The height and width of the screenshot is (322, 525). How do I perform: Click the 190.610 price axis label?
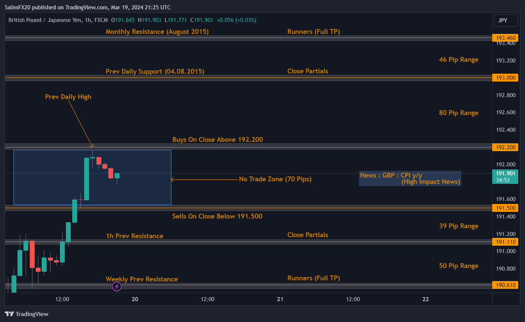click(x=506, y=285)
